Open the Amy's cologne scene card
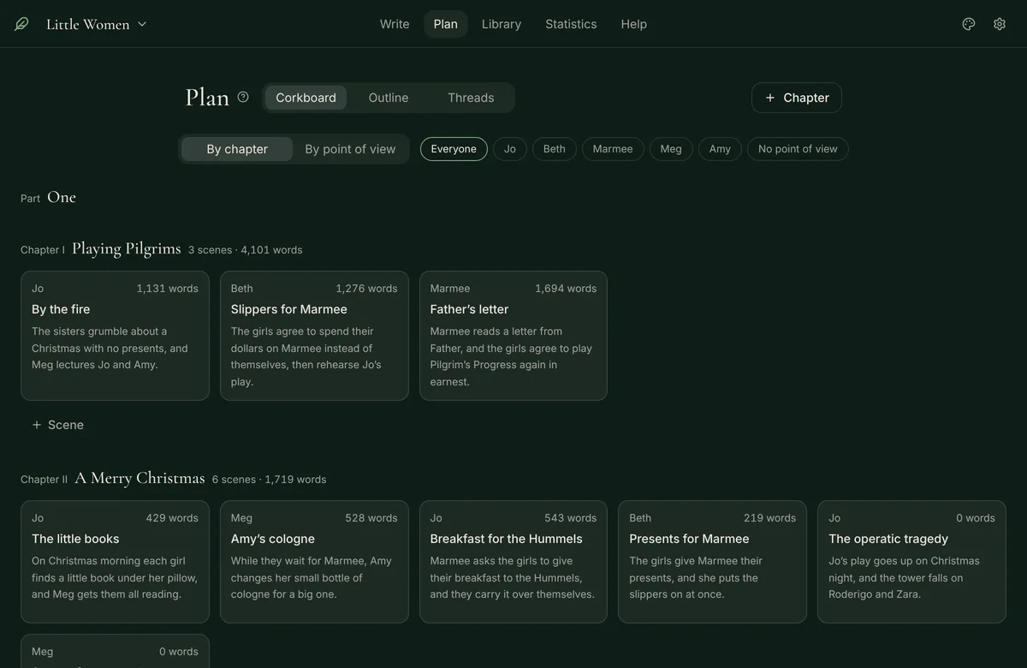The width and height of the screenshot is (1027, 668). [314, 562]
